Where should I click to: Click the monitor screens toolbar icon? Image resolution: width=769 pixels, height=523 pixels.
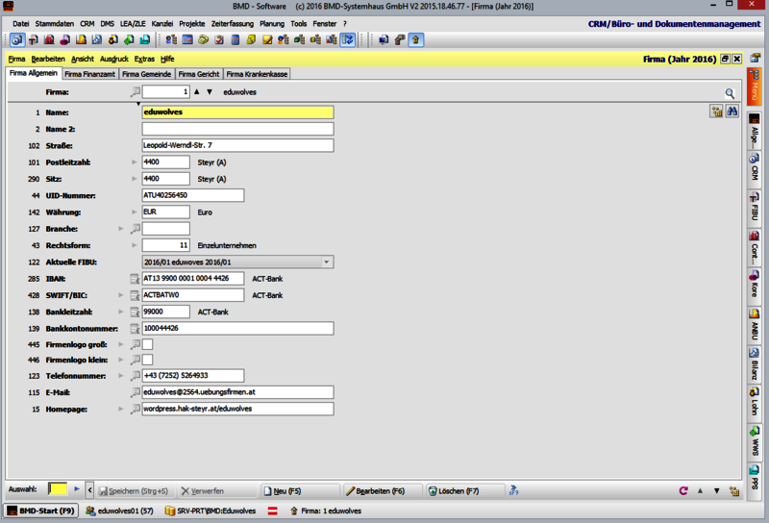(384, 39)
